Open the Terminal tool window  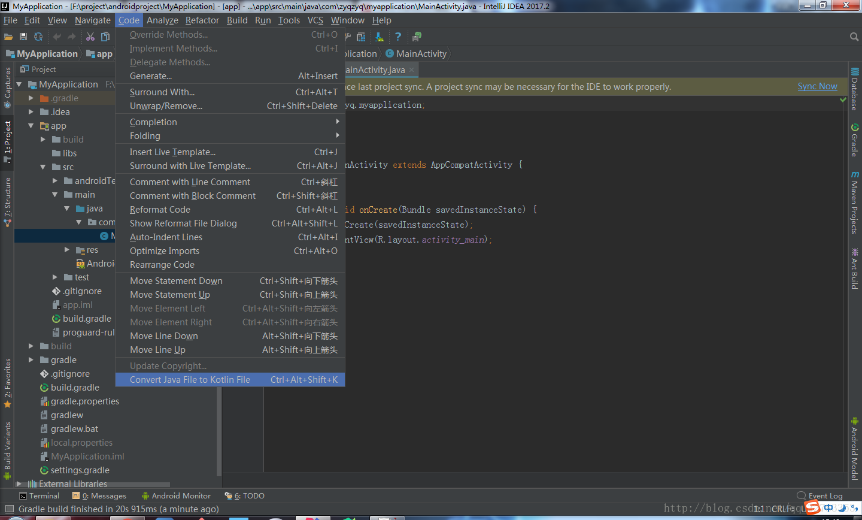click(x=39, y=496)
